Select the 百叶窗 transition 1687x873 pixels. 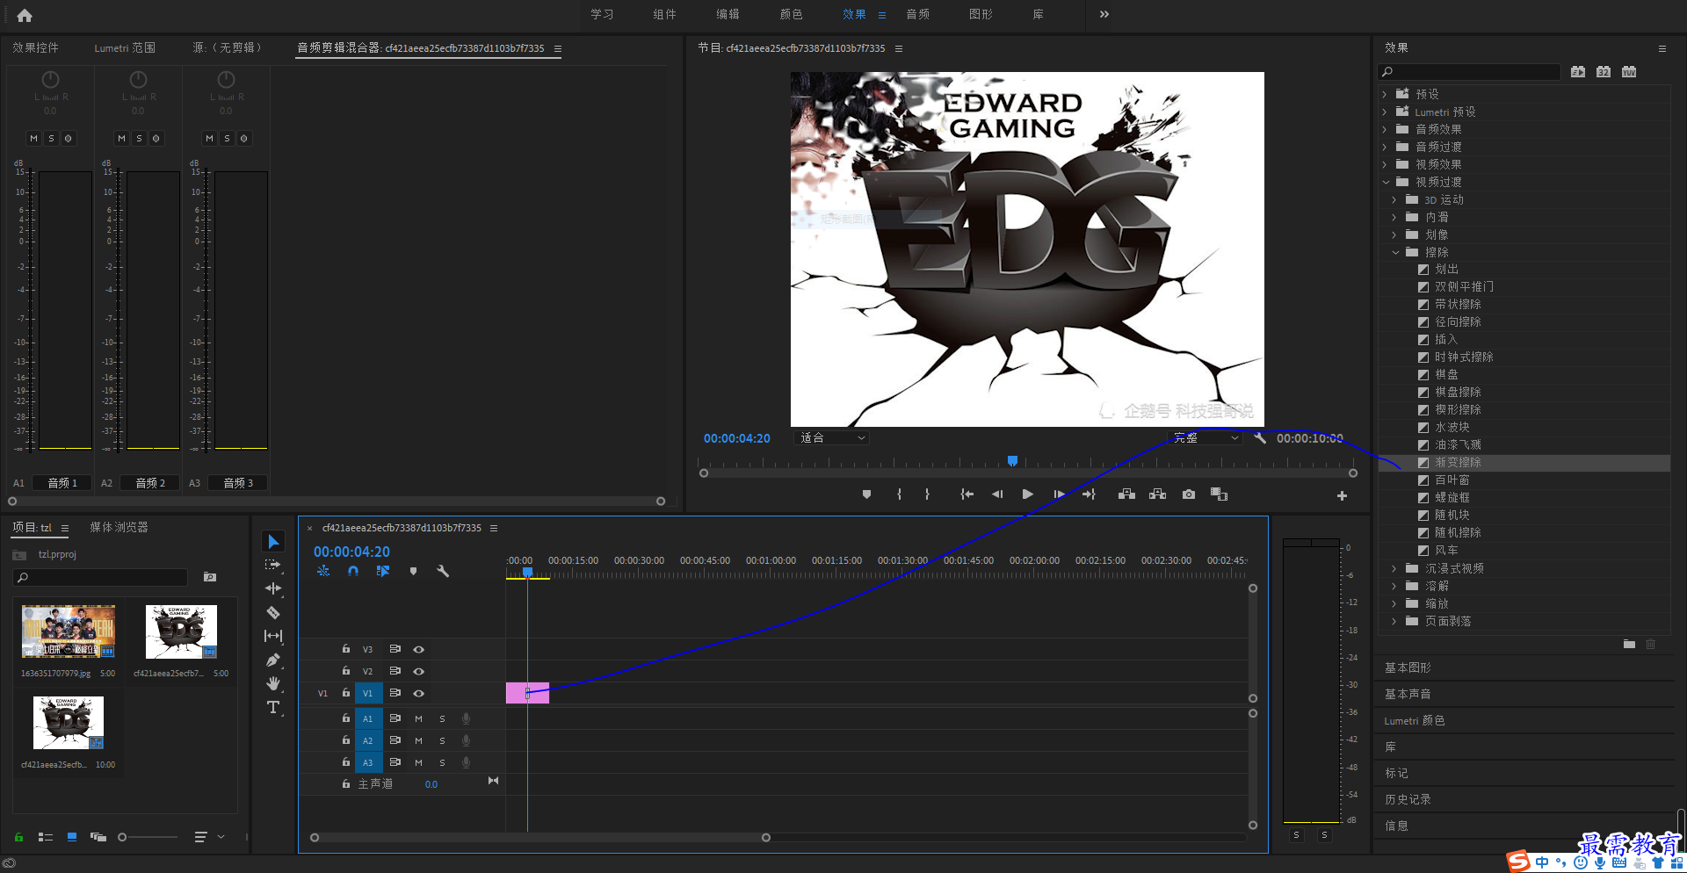click(1452, 480)
